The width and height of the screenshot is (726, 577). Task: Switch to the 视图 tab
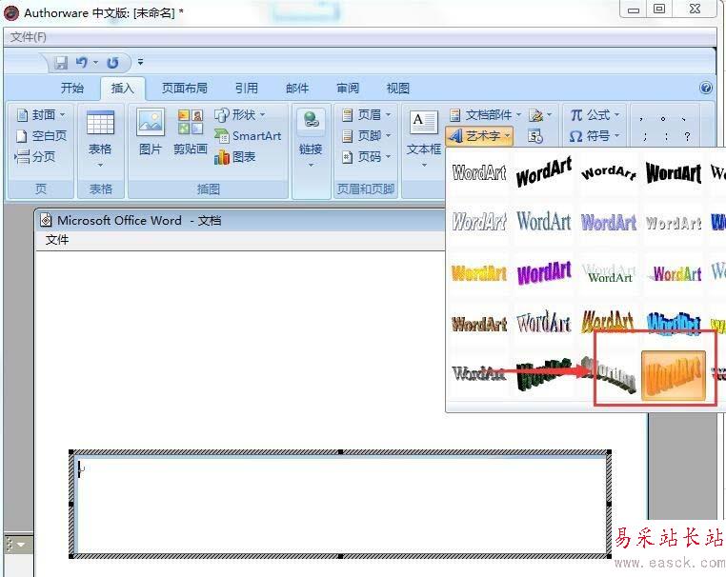click(397, 88)
